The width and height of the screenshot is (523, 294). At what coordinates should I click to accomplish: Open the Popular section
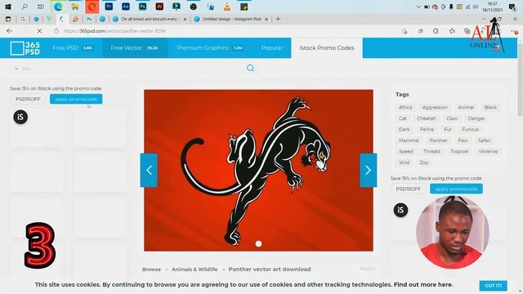[272, 48]
